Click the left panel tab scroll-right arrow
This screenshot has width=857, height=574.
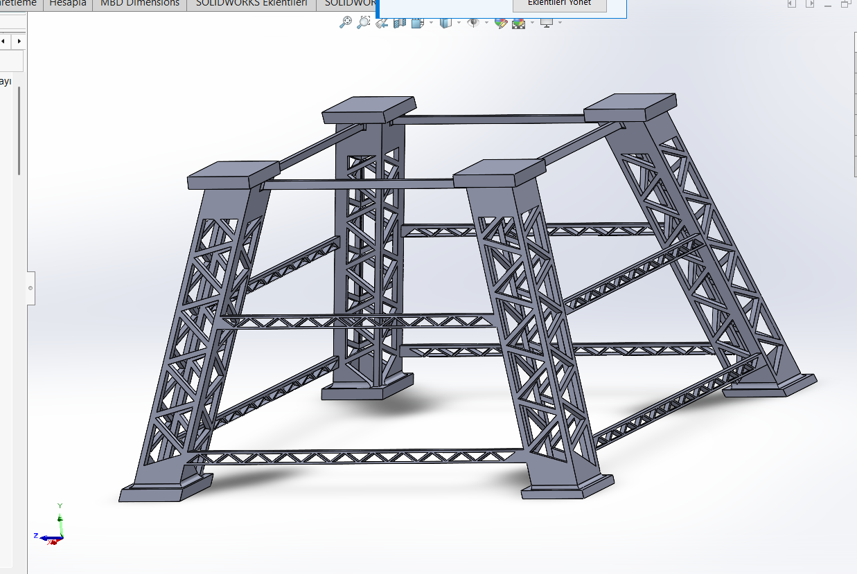pyautogui.click(x=19, y=42)
